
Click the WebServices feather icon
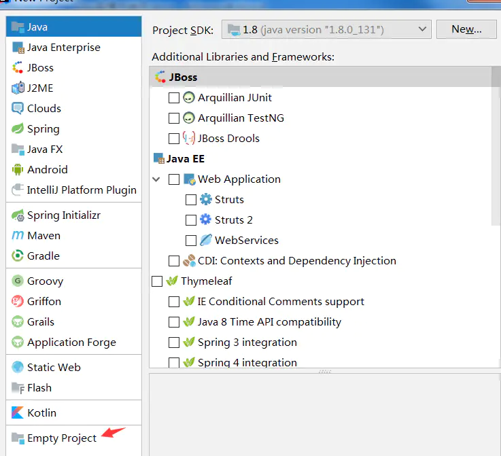click(206, 240)
